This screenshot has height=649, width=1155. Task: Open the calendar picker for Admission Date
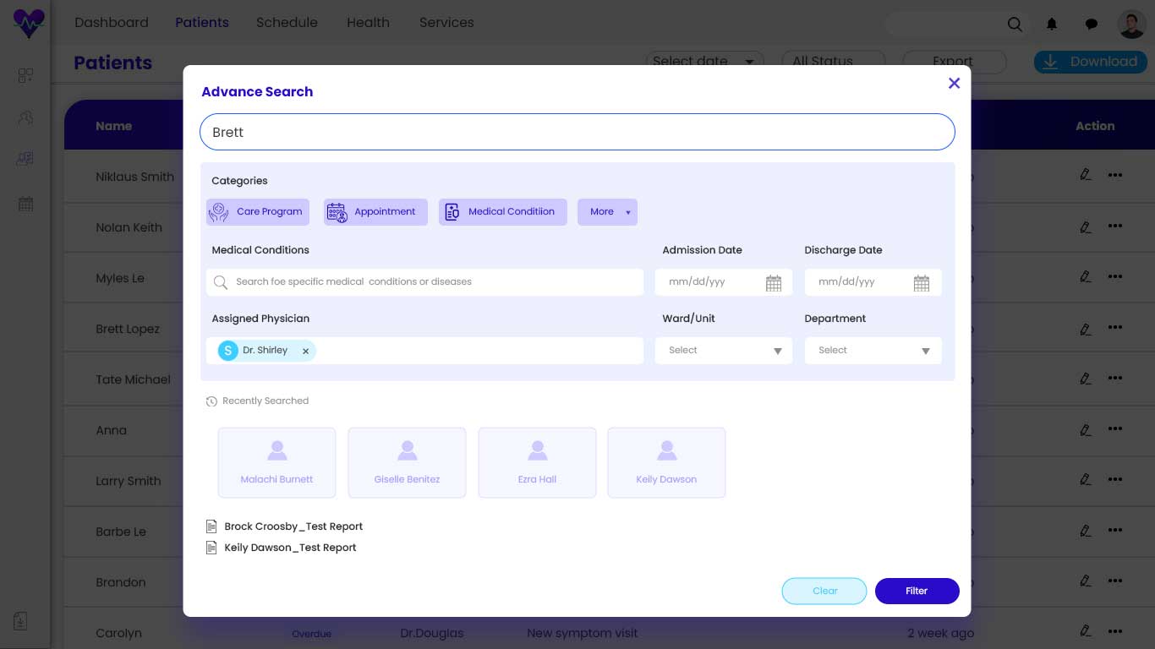pos(773,282)
